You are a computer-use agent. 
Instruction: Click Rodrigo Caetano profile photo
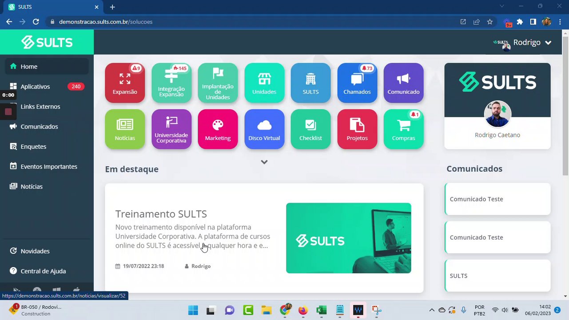tap(497, 114)
